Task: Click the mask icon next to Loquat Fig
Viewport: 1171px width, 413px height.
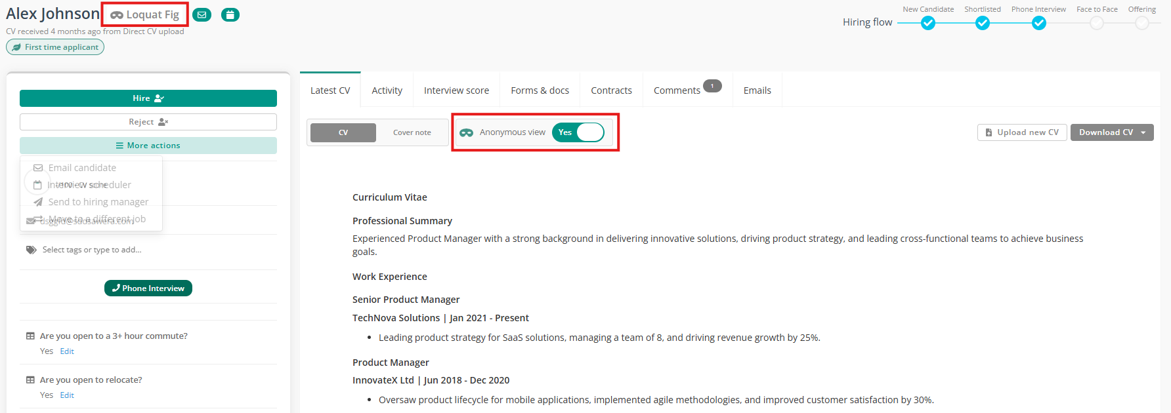Action: [x=117, y=15]
